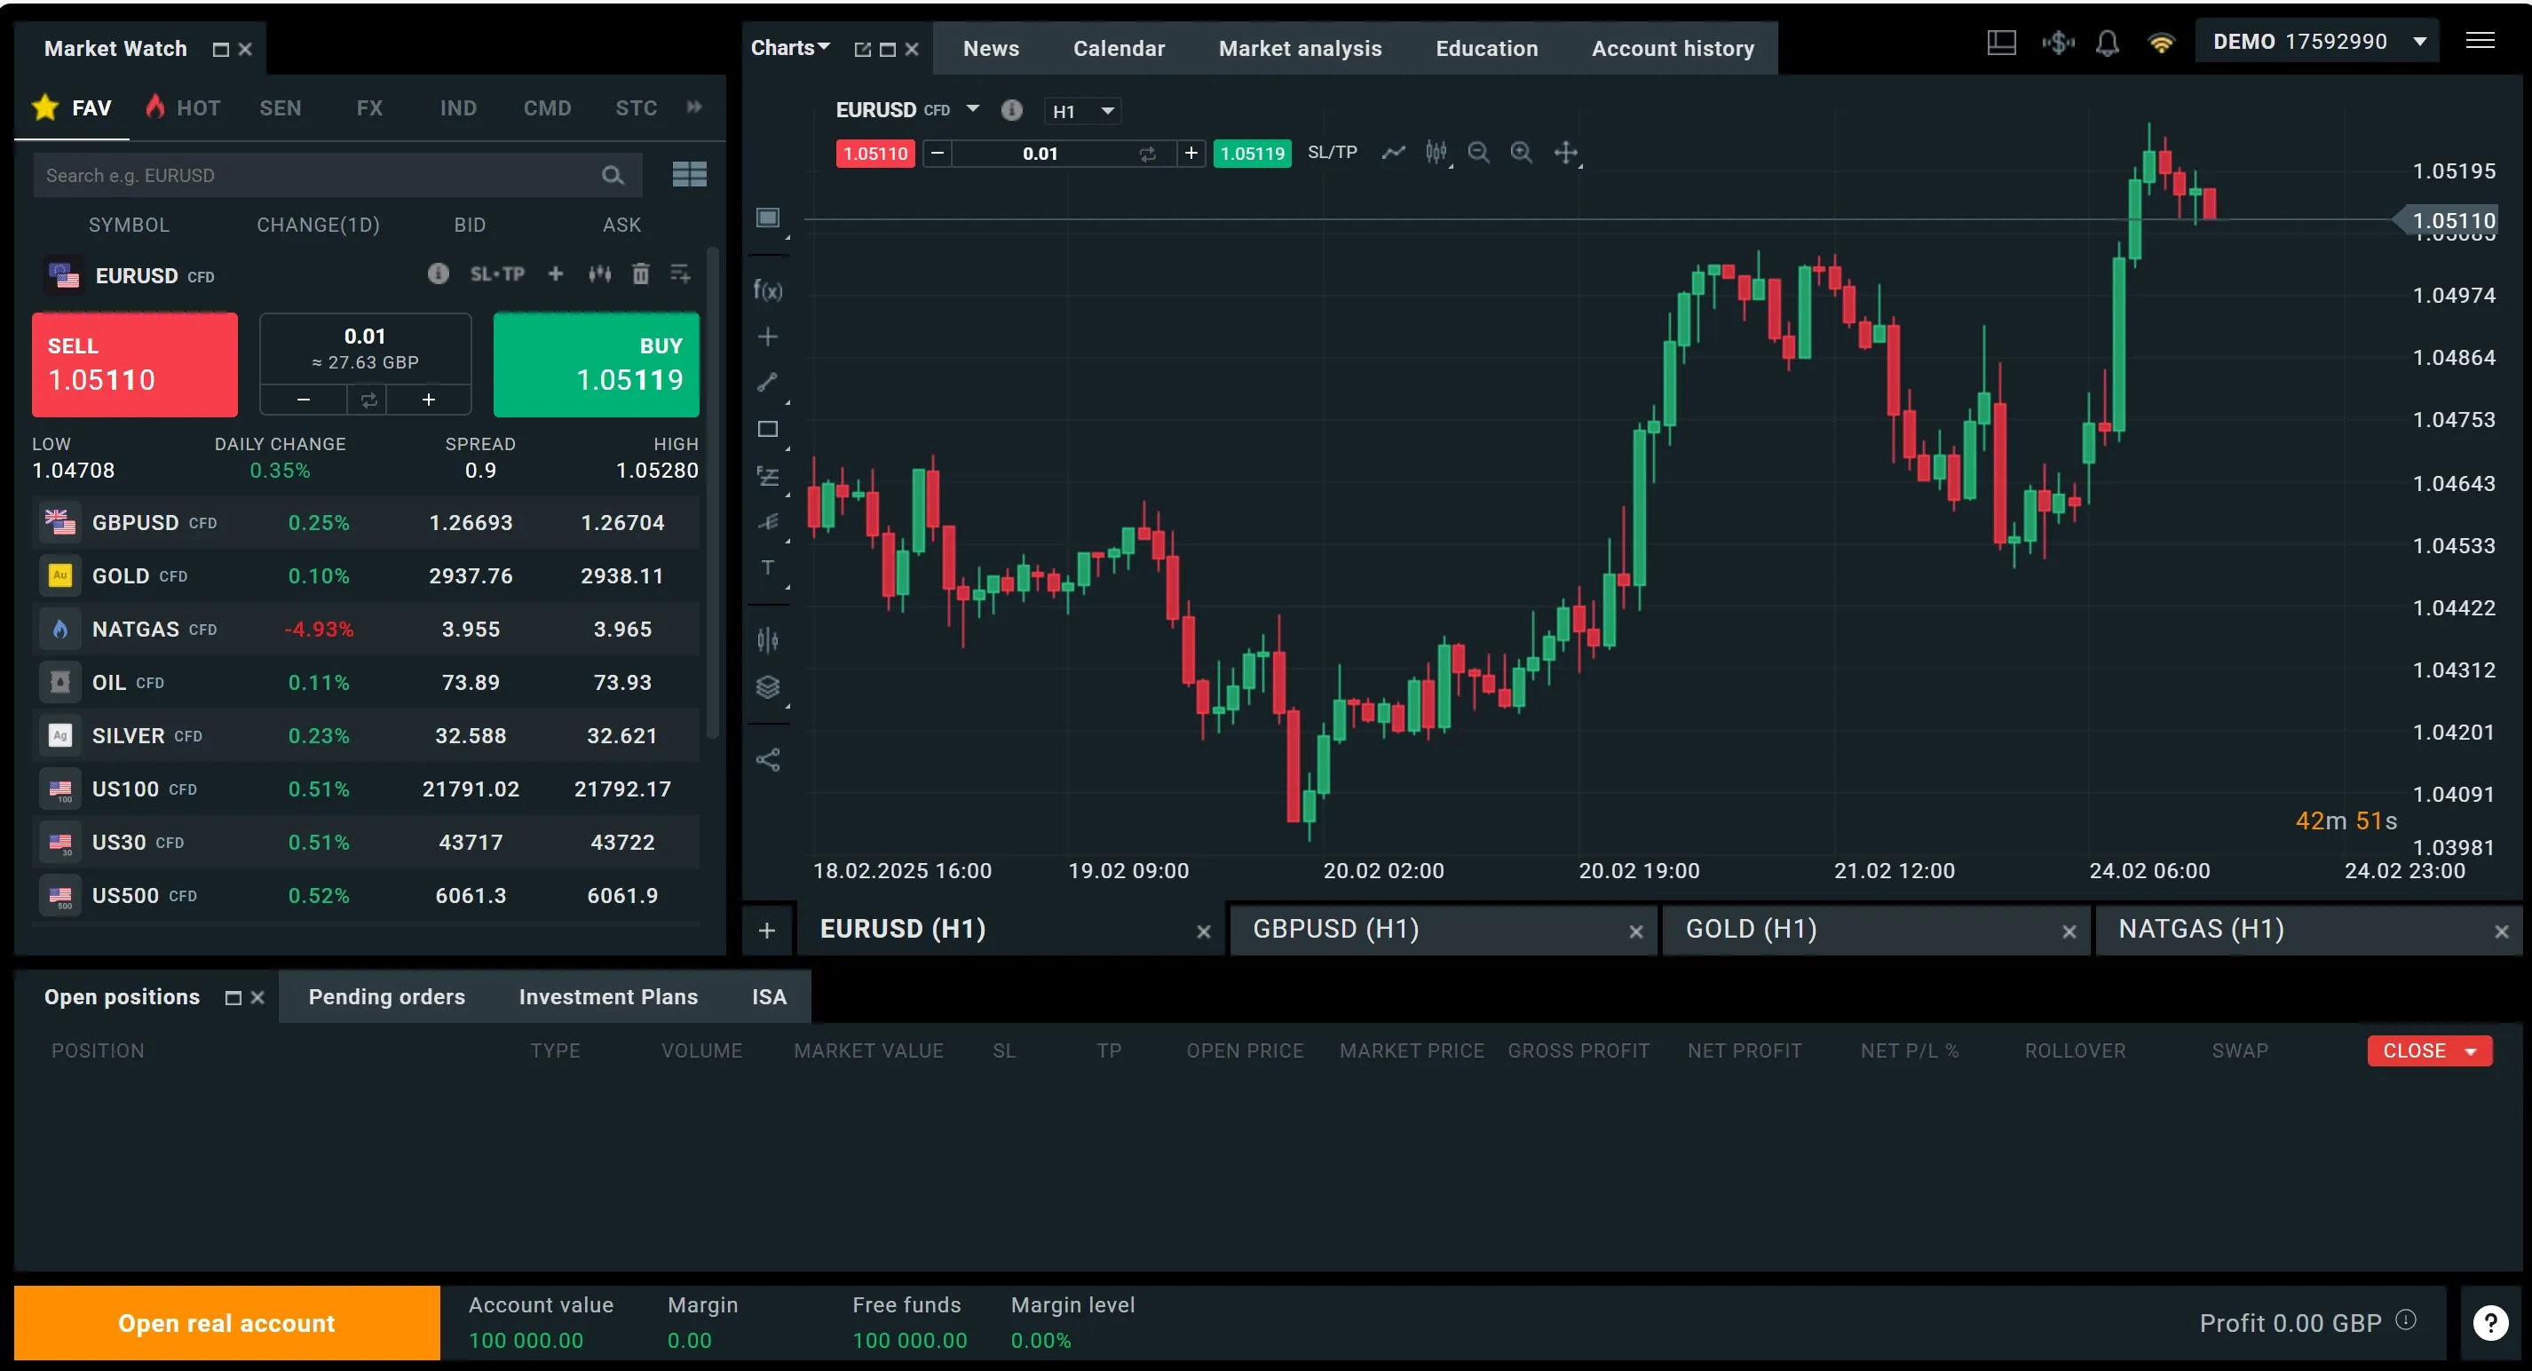The height and width of the screenshot is (1371, 2532).
Task: Click the deposit funds dollar icon
Action: tap(2057, 44)
